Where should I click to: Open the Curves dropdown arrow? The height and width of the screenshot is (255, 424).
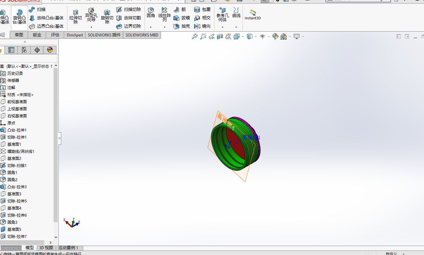236,27
